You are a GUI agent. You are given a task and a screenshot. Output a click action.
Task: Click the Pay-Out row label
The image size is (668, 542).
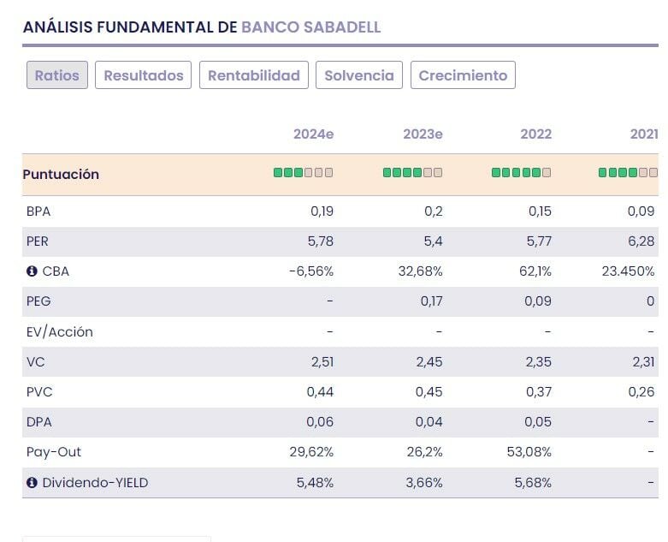[54, 452]
